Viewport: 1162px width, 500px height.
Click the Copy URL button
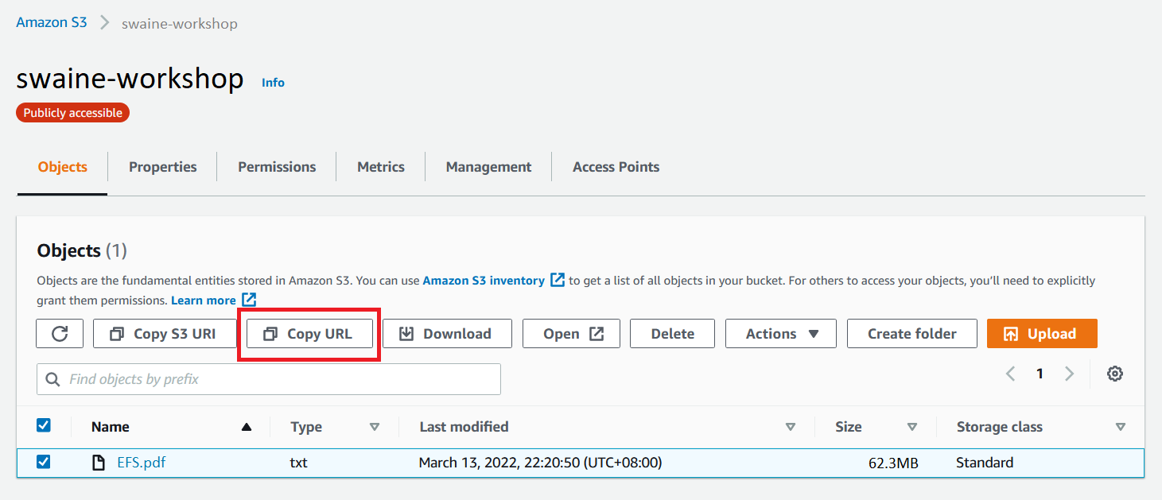click(310, 334)
